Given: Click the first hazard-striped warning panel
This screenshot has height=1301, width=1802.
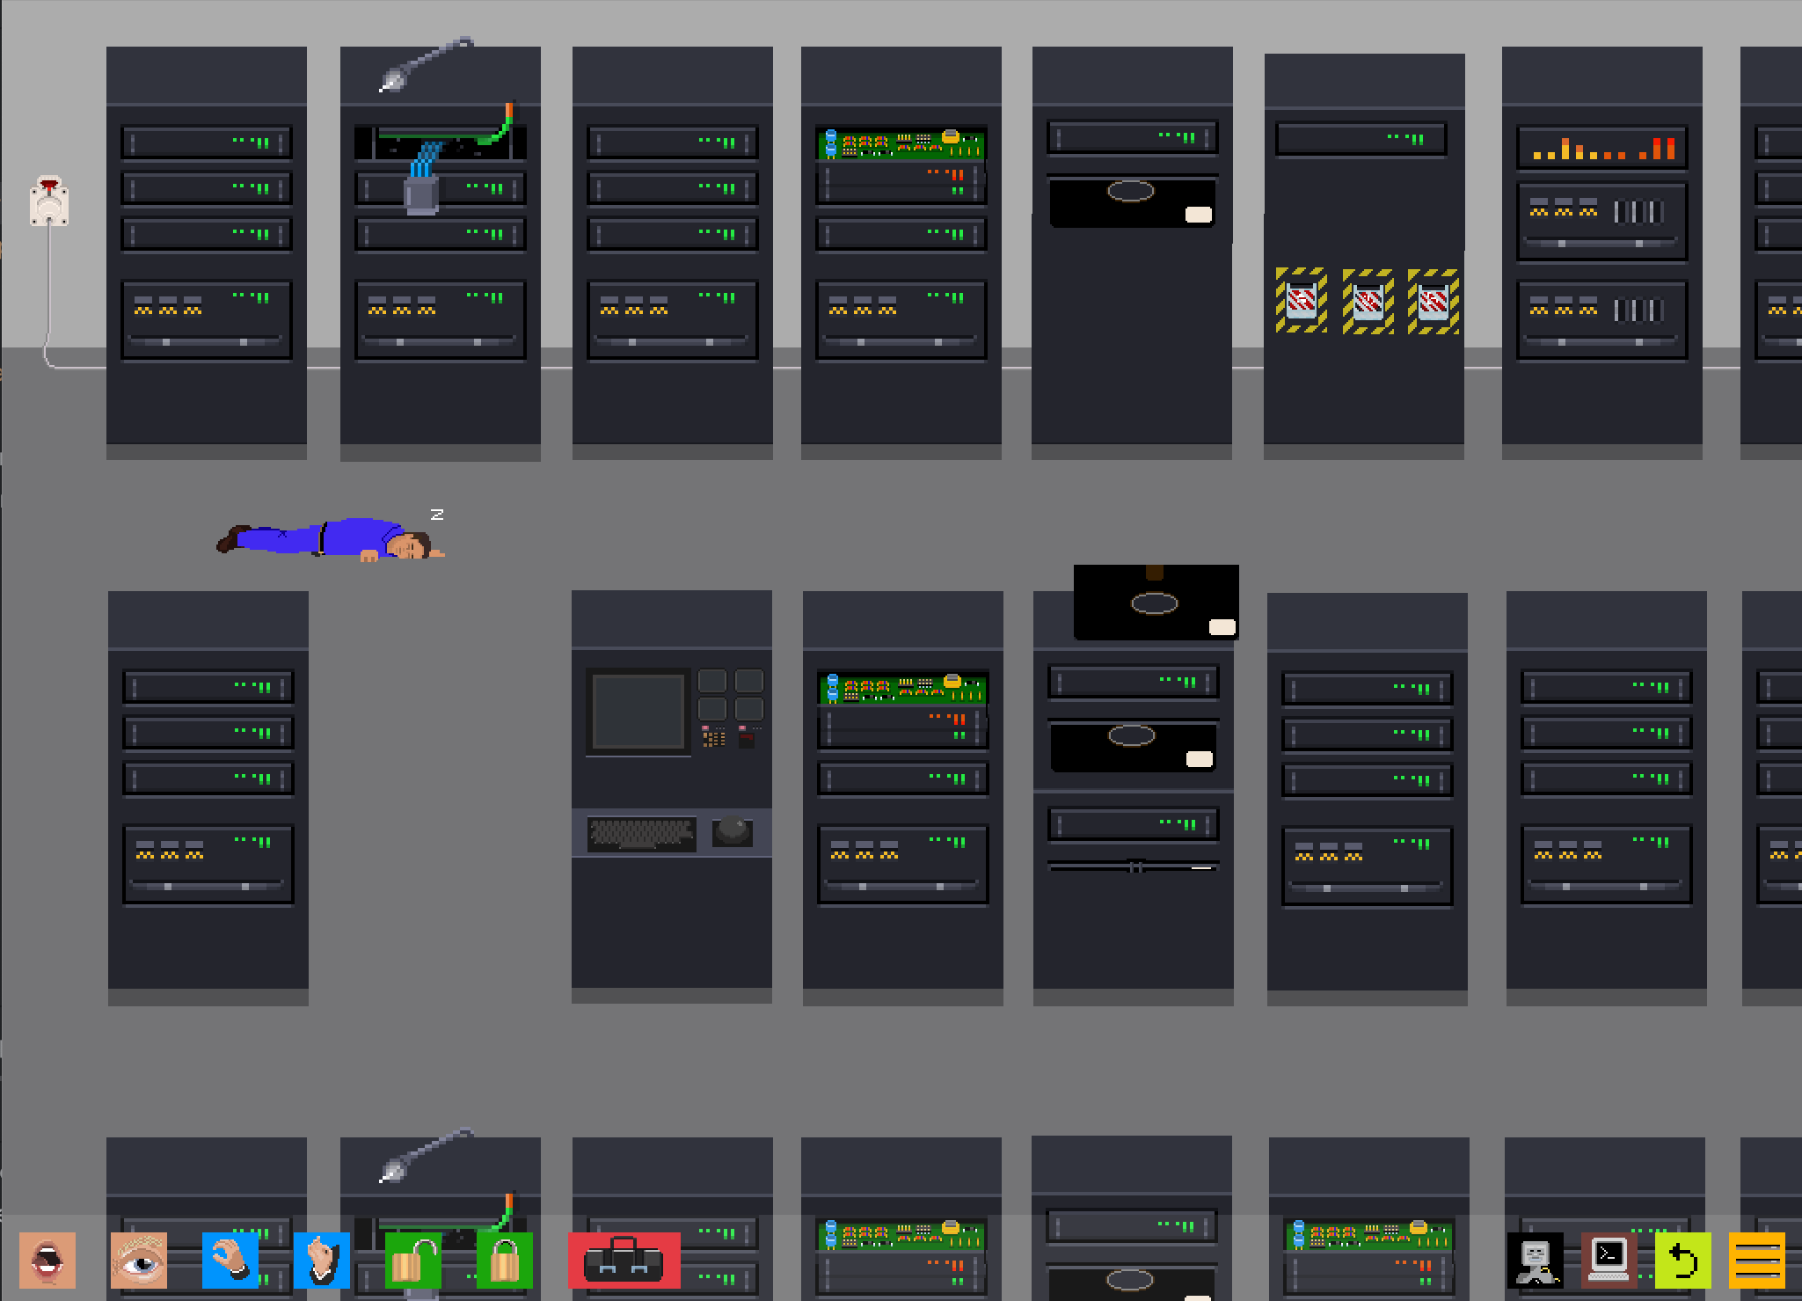Looking at the screenshot, I should pyautogui.click(x=1301, y=301).
